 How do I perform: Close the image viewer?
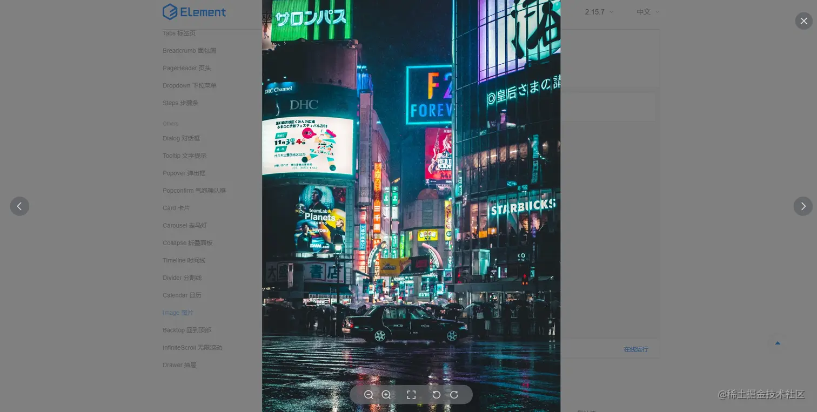coord(803,21)
